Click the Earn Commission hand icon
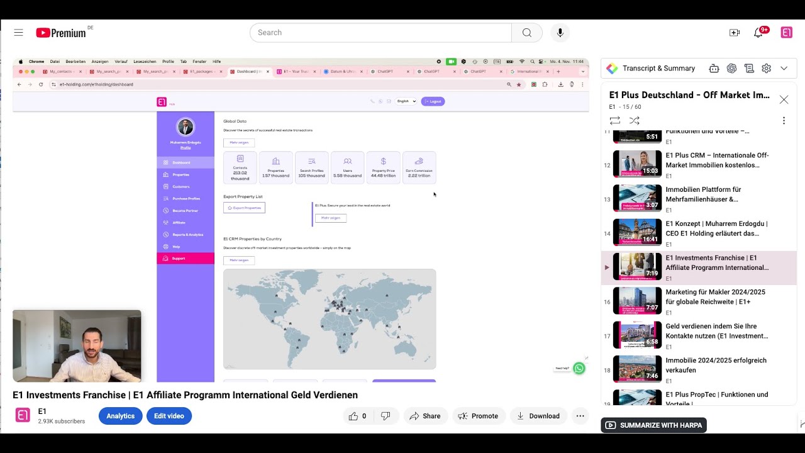Viewport: 805px width, 453px height. point(419,162)
